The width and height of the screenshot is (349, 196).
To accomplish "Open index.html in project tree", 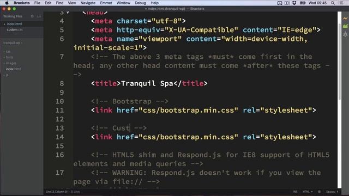I will coord(13,69).
